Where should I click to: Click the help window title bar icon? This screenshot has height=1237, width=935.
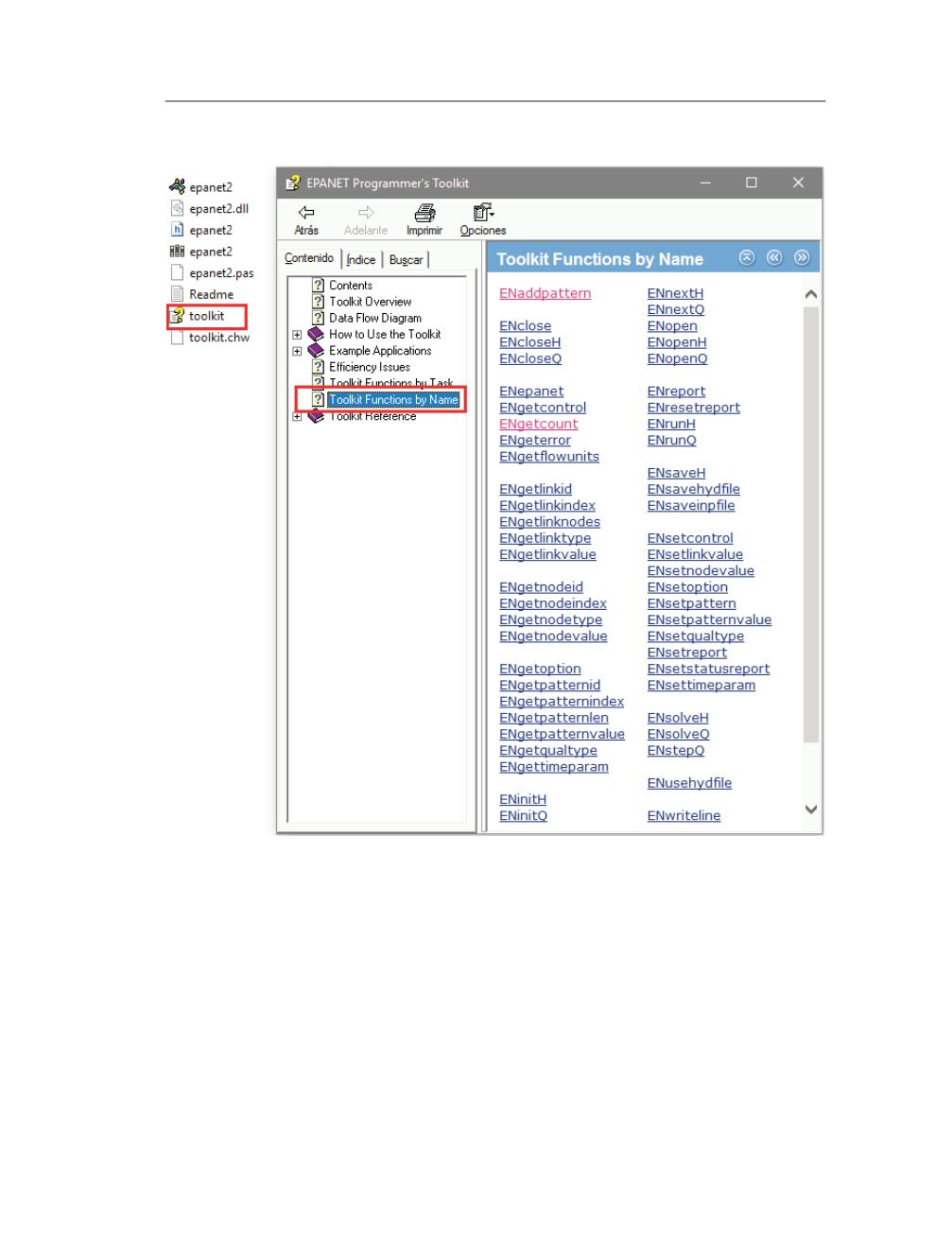[x=293, y=183]
